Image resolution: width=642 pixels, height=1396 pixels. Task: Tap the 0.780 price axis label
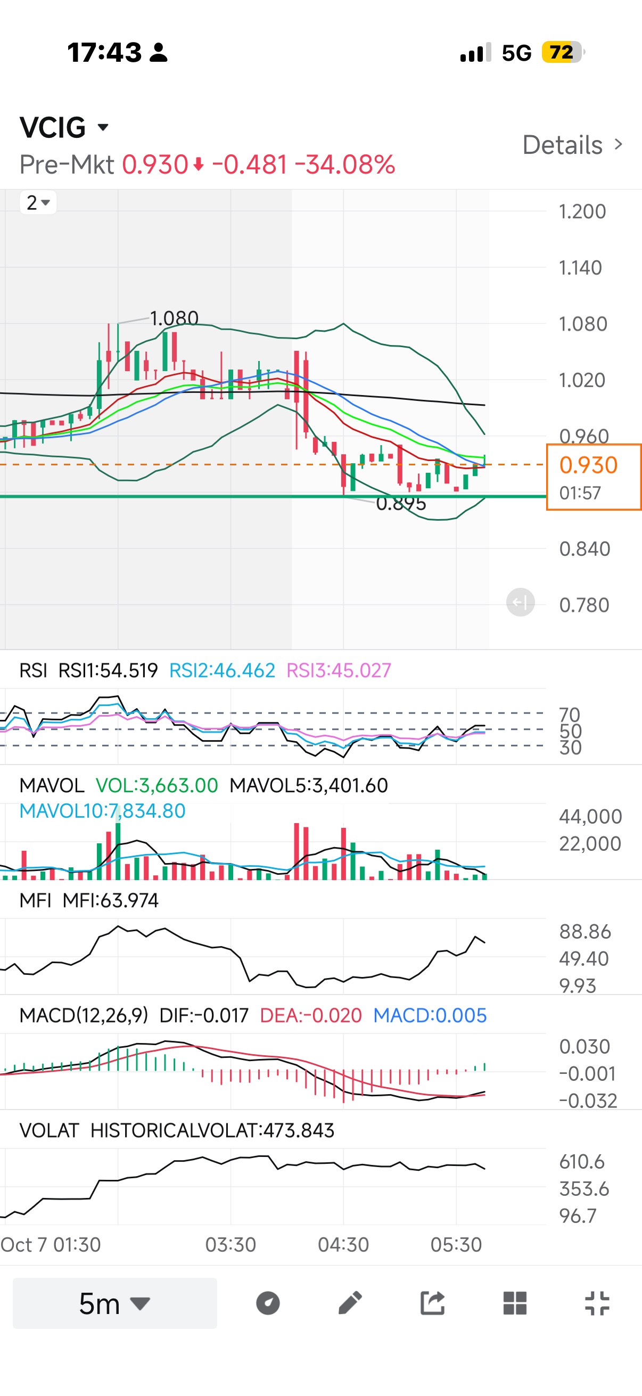(x=584, y=605)
